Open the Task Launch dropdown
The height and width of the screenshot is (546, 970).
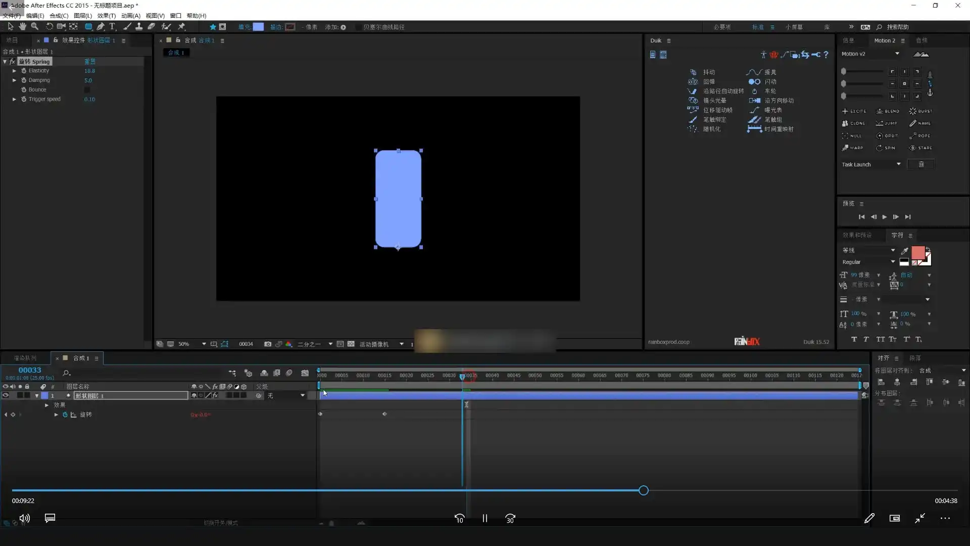coord(898,164)
